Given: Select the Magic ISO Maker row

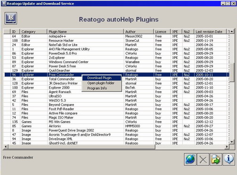Looking at the screenshot, I should 116,118.
